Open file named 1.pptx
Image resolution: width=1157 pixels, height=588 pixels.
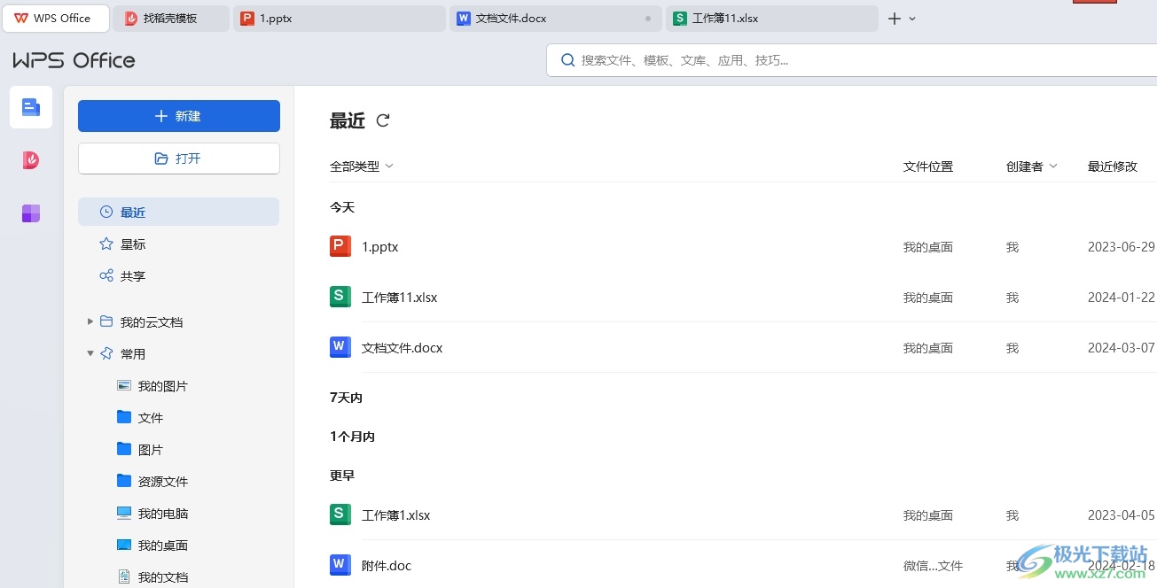[x=380, y=247]
